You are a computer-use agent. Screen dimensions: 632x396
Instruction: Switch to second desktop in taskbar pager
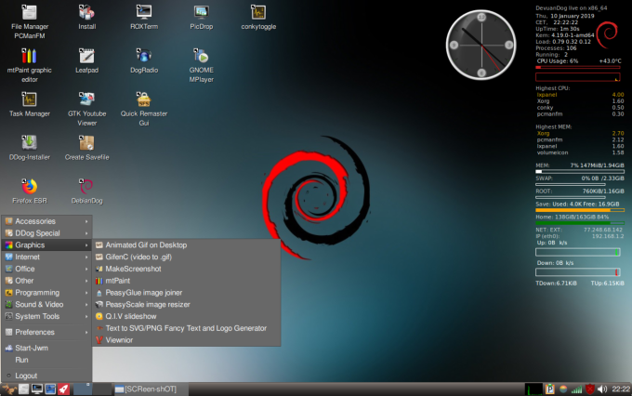tap(102, 389)
